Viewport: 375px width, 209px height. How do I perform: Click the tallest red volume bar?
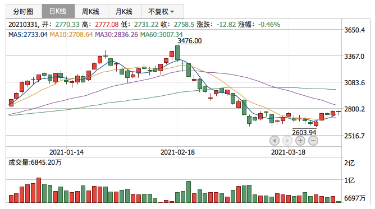coord(39,190)
